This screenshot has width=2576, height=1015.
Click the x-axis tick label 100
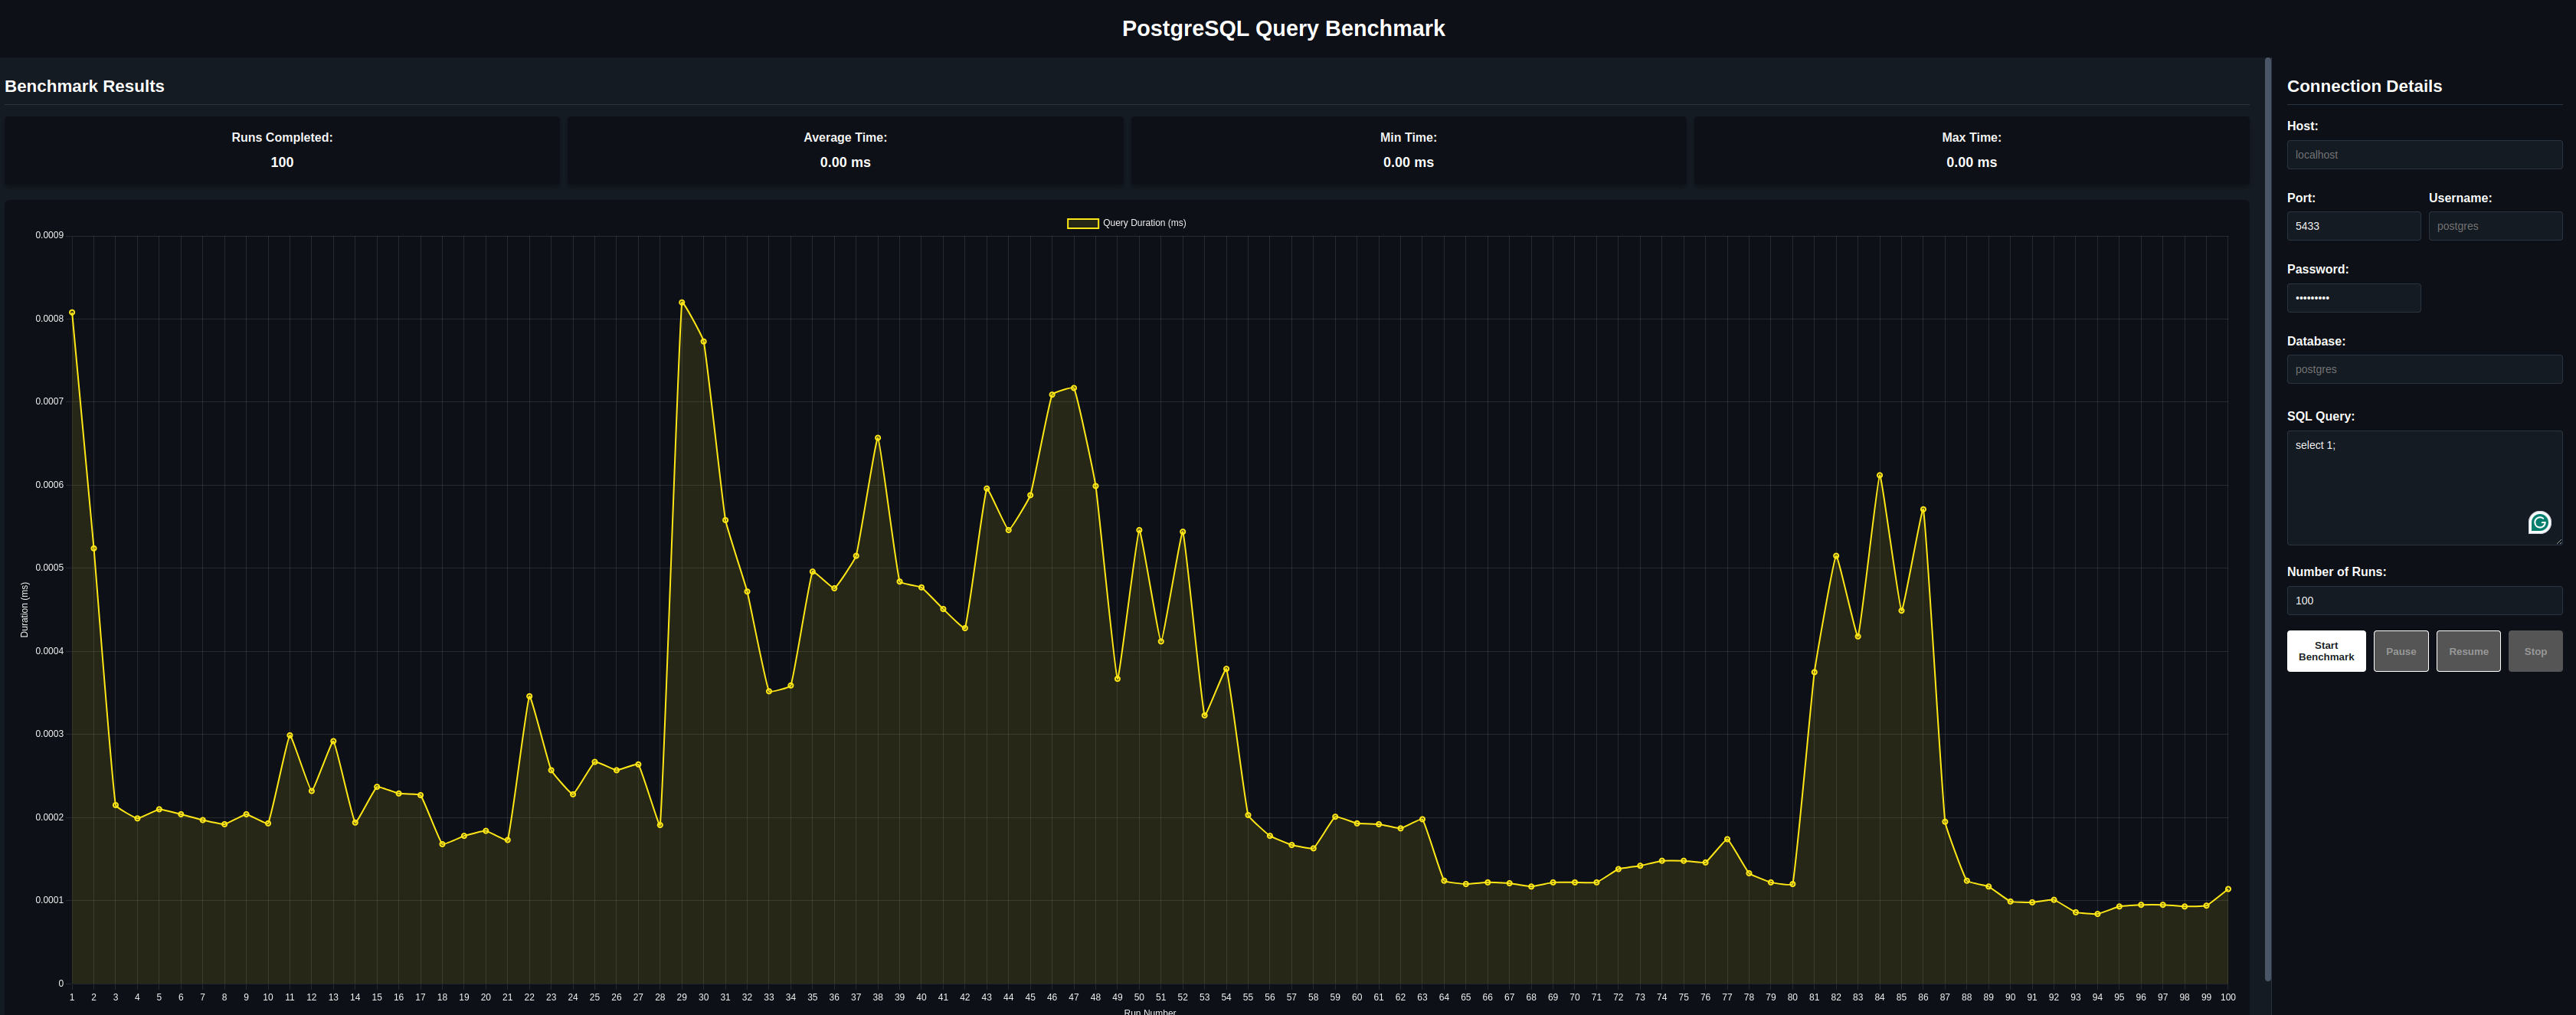[x=2228, y=997]
